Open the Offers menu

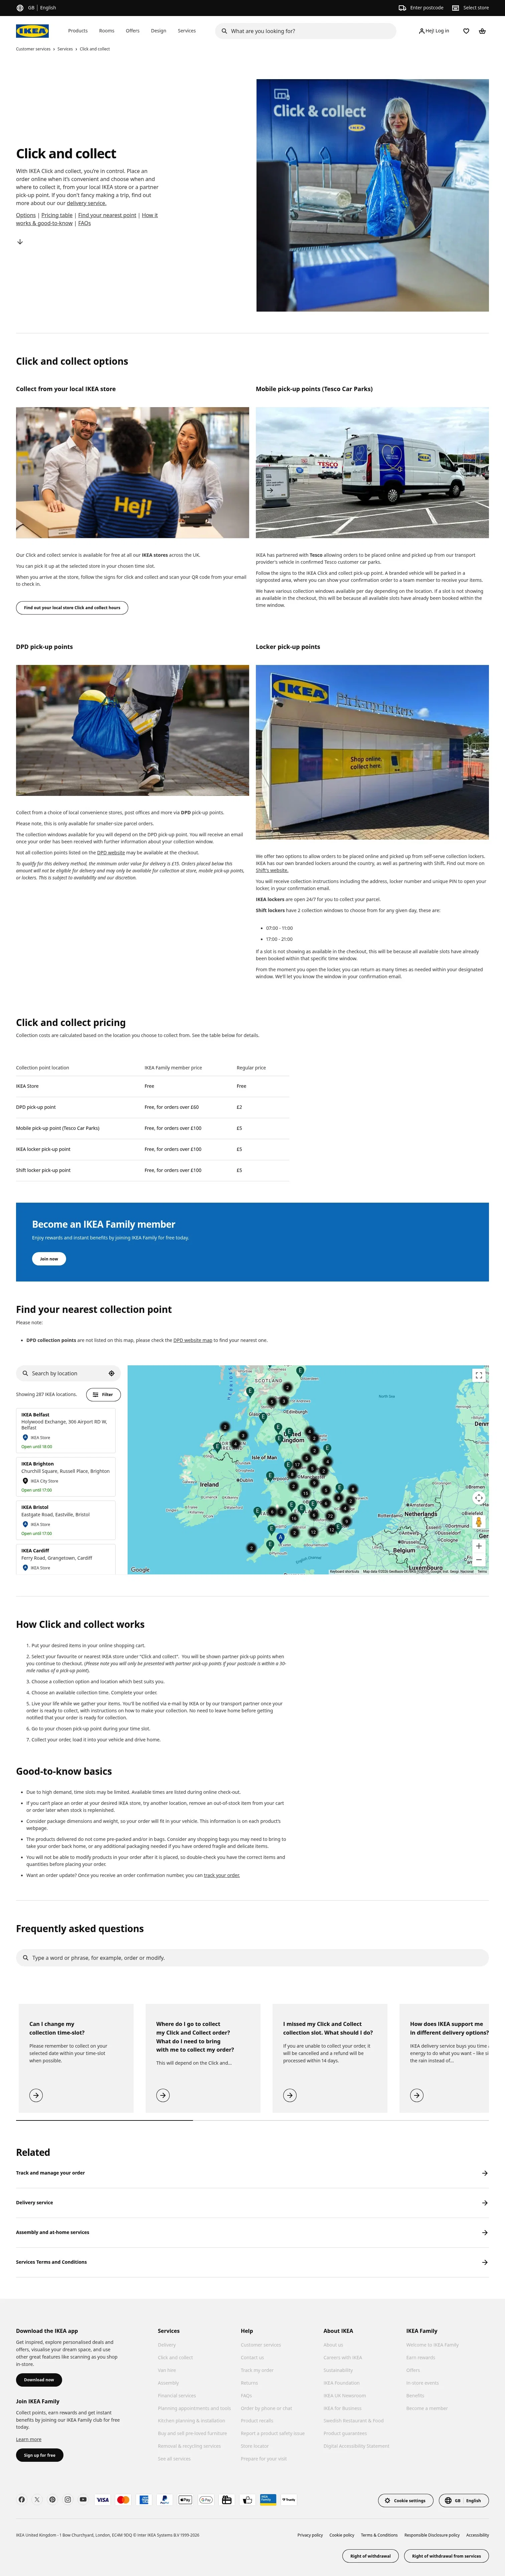133,31
